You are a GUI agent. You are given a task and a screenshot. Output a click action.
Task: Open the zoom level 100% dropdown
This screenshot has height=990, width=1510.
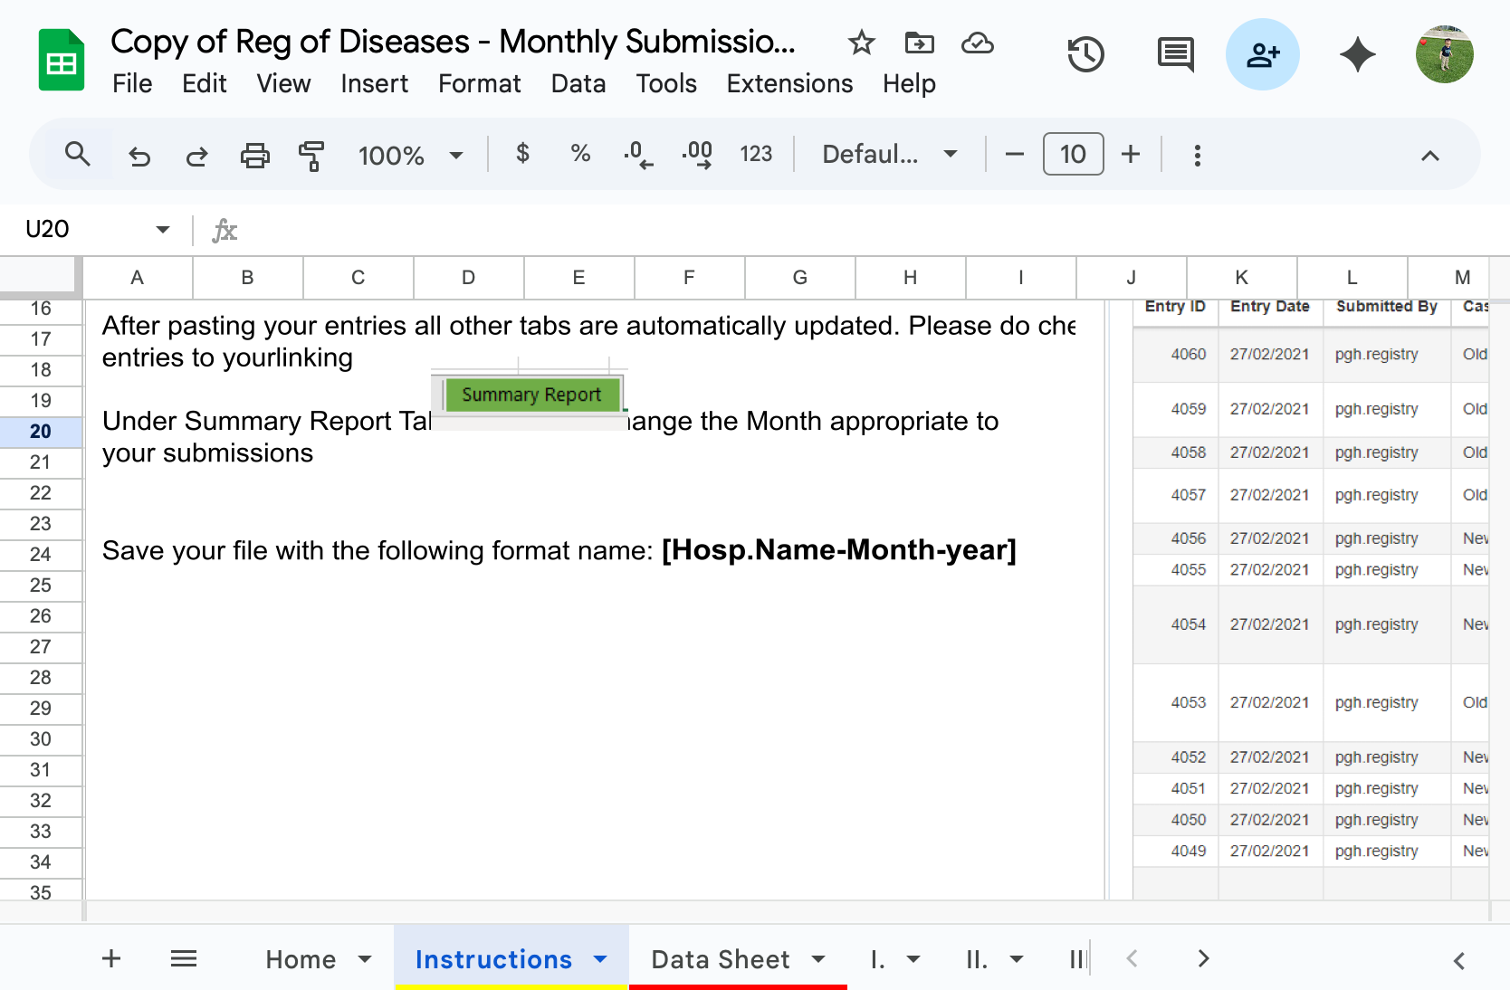click(x=410, y=156)
